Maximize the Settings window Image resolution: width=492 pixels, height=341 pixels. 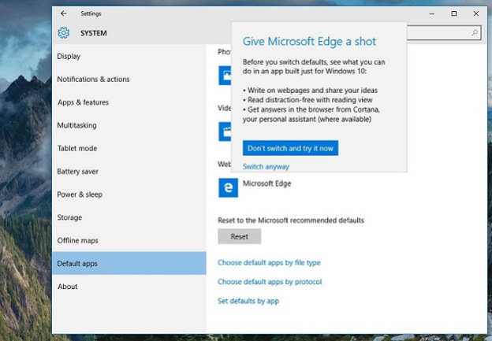tap(453, 13)
